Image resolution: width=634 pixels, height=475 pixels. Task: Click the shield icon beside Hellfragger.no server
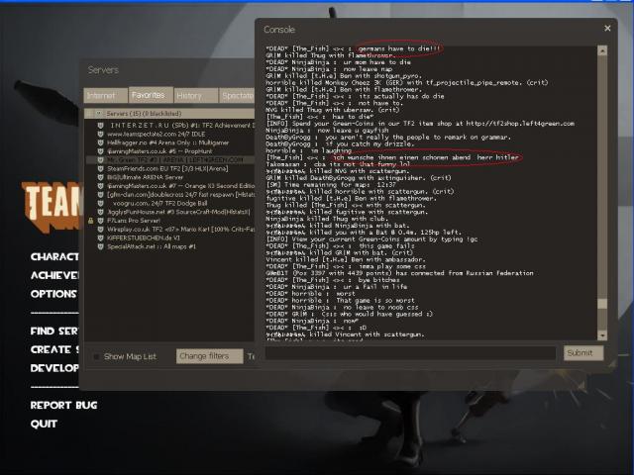click(x=101, y=144)
